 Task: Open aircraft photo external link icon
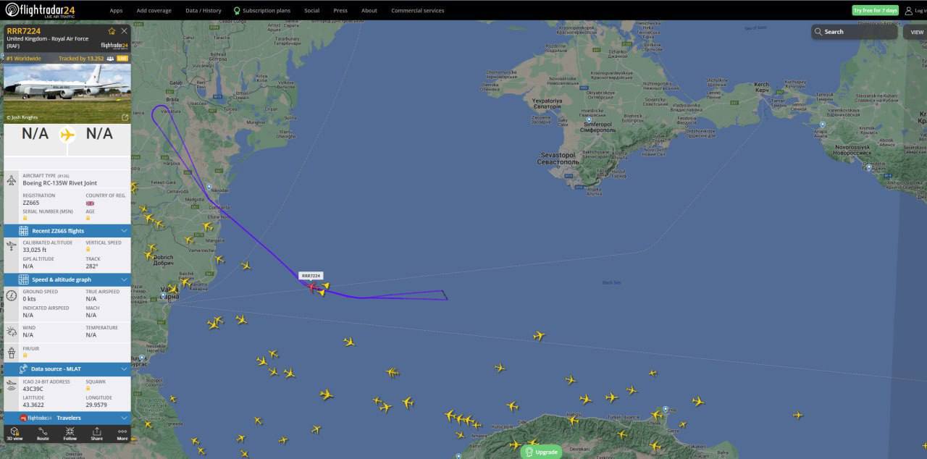125,117
